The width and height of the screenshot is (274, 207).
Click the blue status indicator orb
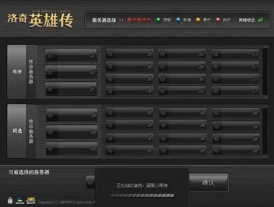[x=178, y=20]
